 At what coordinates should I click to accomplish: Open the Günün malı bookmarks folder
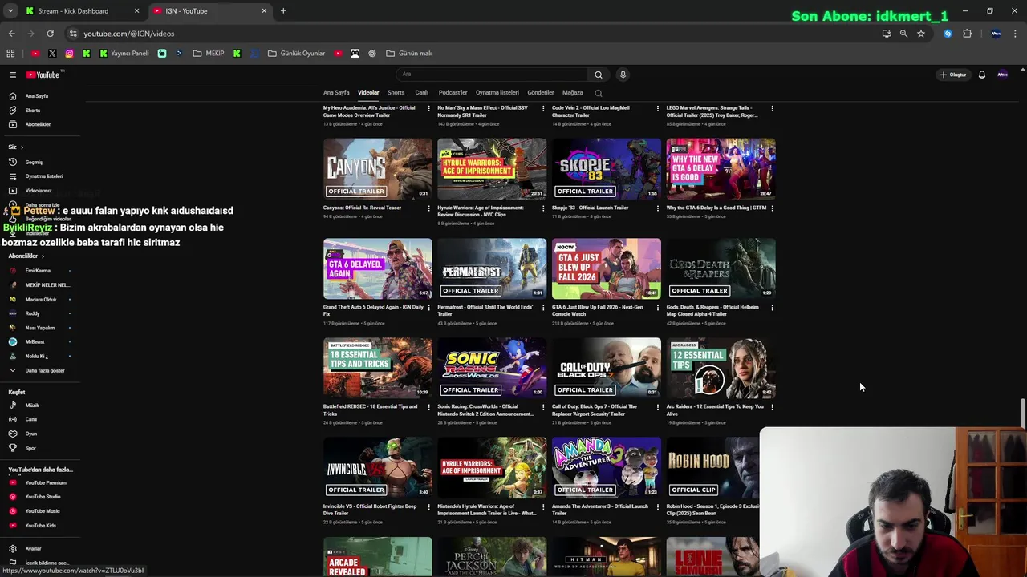tap(408, 54)
